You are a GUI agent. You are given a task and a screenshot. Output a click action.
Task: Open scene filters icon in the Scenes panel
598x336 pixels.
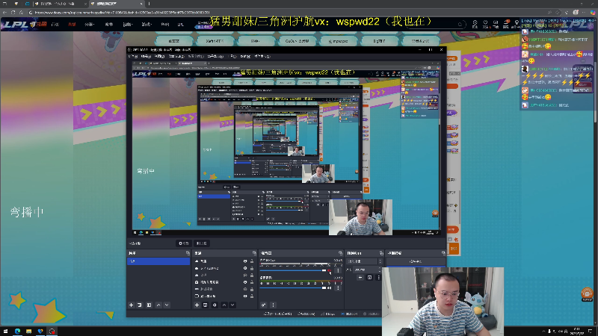click(149, 305)
